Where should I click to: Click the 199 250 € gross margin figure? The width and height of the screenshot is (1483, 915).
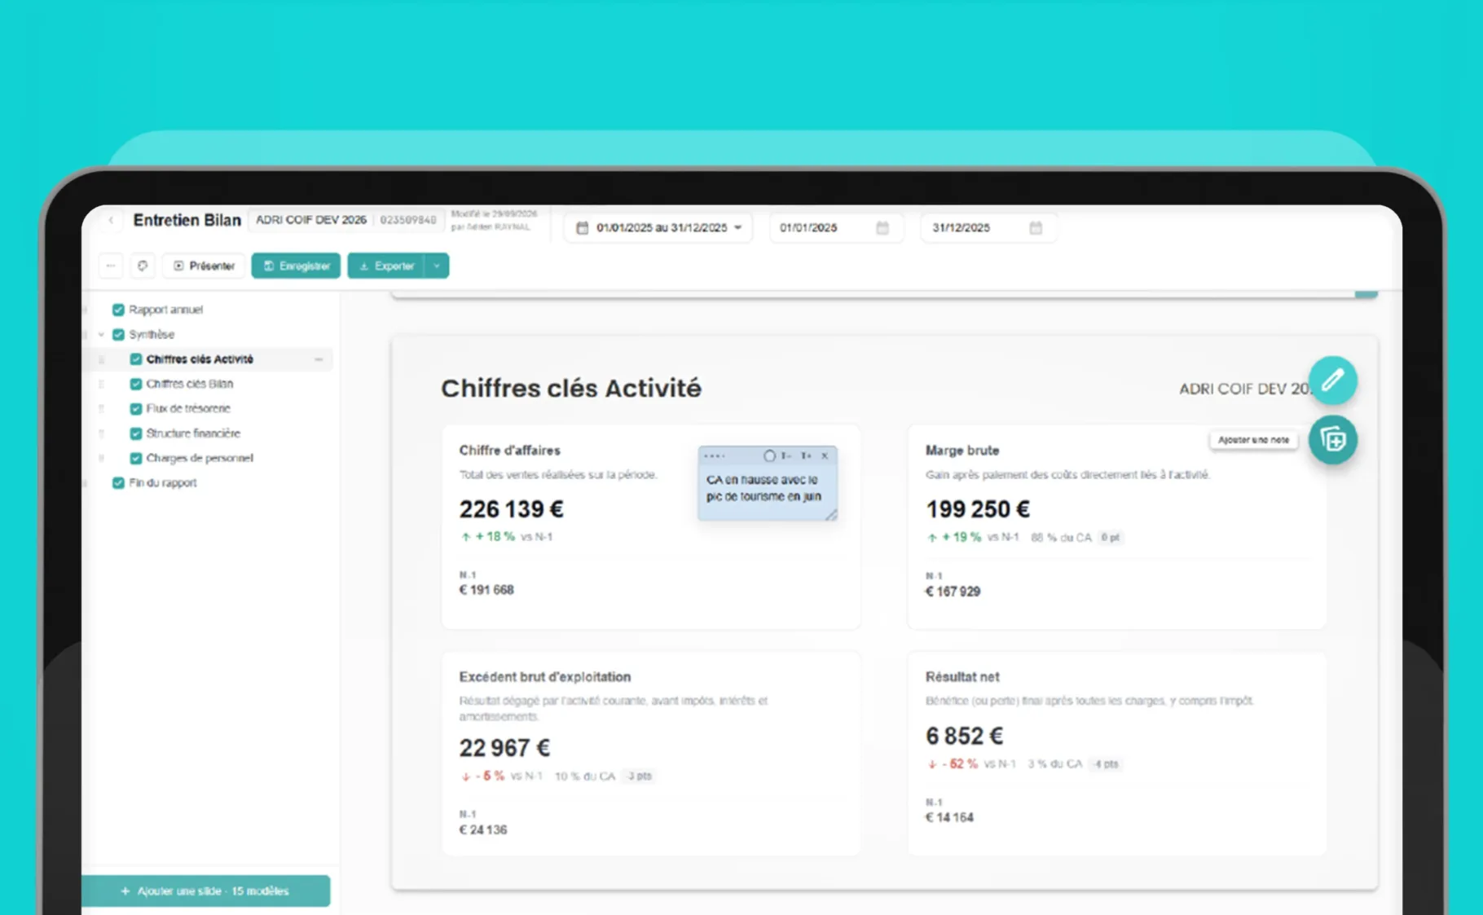(978, 509)
